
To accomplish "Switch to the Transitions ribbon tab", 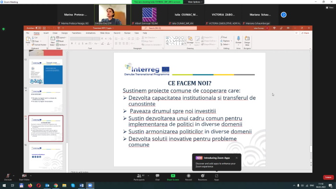I will tap(76, 33).
